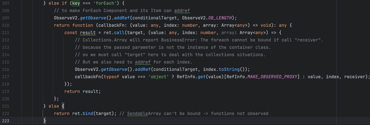Click the const keyword on line 211
Screen dimensions: 370x125
tap(71, 33)
